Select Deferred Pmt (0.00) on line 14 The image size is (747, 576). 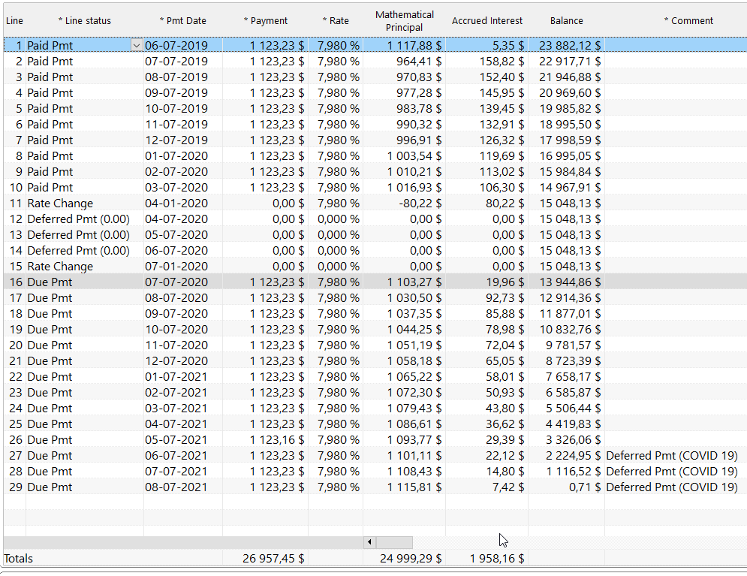point(79,251)
